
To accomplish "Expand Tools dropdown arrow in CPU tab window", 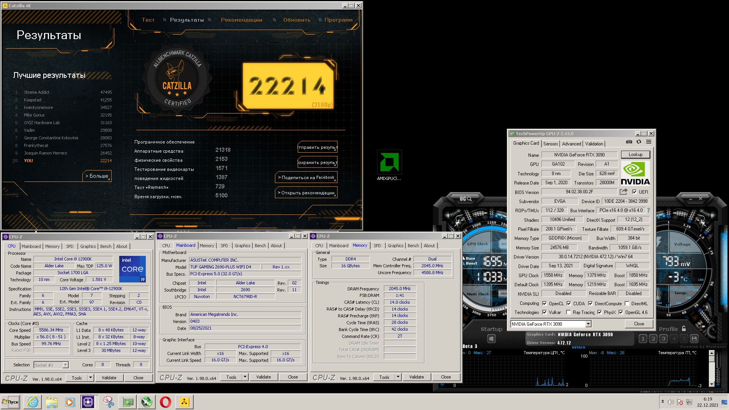I will click(x=90, y=378).
